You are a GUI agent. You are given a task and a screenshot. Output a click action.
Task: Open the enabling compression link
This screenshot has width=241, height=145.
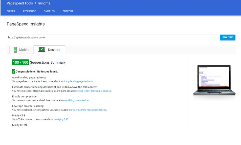coord(77,100)
